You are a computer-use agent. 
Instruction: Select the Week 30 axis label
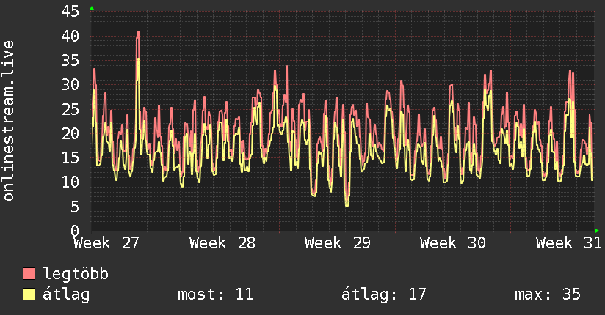point(453,243)
